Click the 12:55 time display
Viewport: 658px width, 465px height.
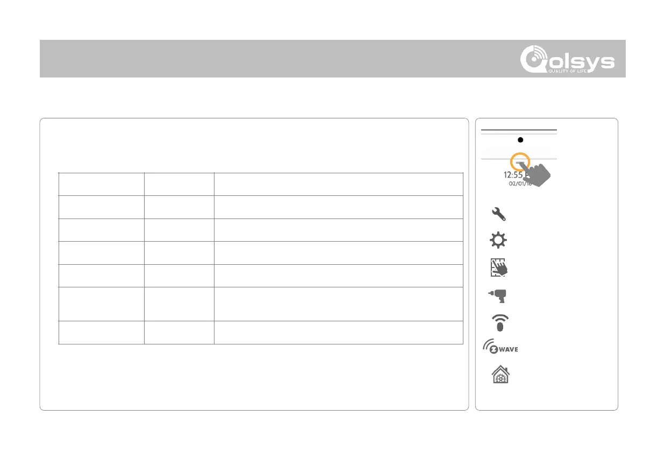click(511, 174)
